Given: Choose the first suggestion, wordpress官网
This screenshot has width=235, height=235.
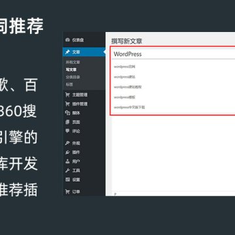Looking at the screenshot, I should (125, 67).
